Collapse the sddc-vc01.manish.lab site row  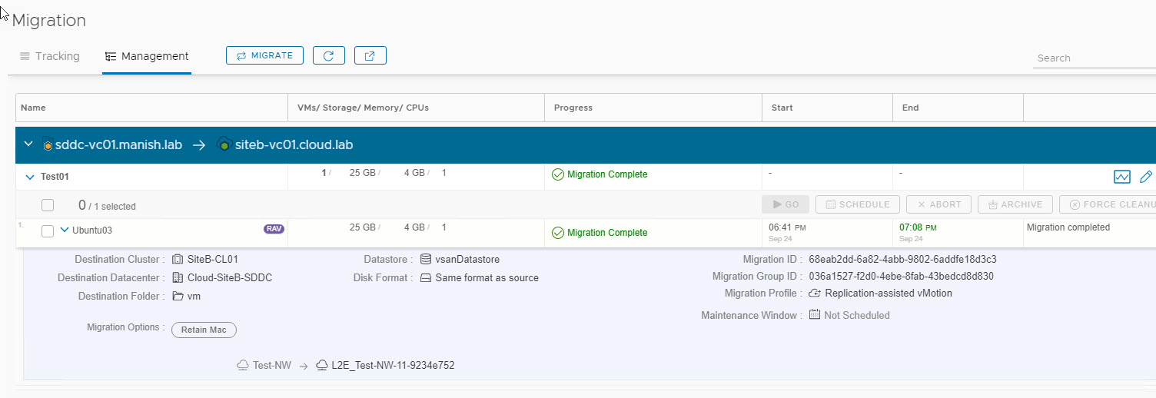[x=28, y=144]
